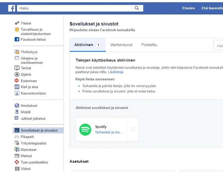This screenshot has width=223, height=172.
Task: Open the Poistettu tab
Action: [x=149, y=45]
